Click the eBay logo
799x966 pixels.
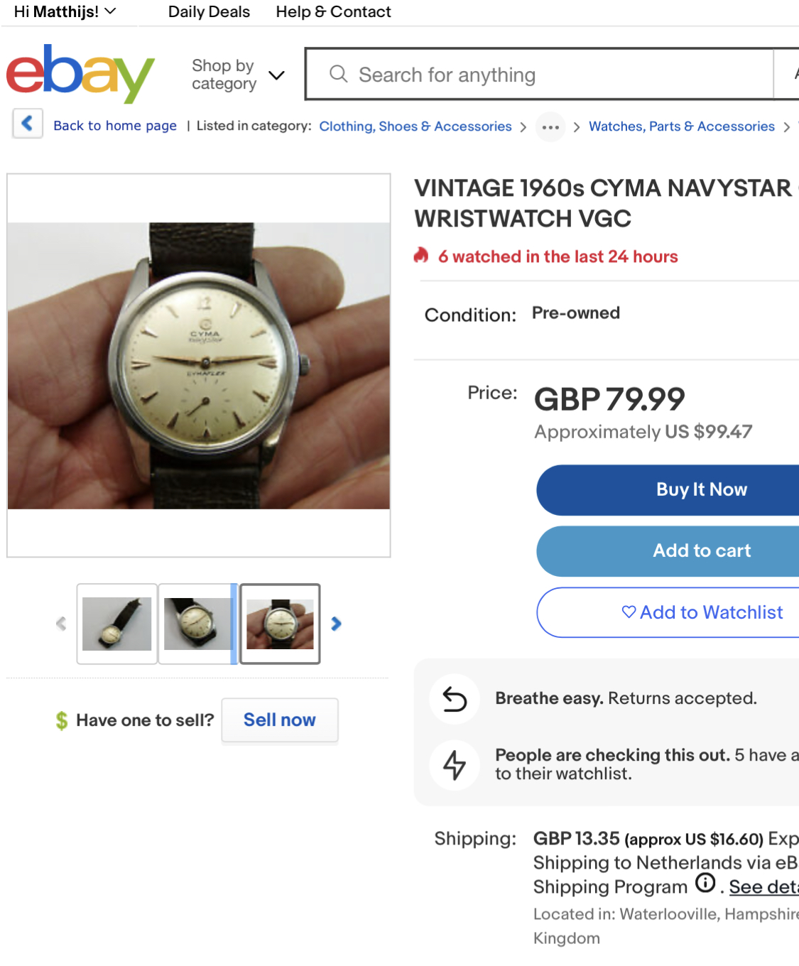pyautogui.click(x=80, y=72)
